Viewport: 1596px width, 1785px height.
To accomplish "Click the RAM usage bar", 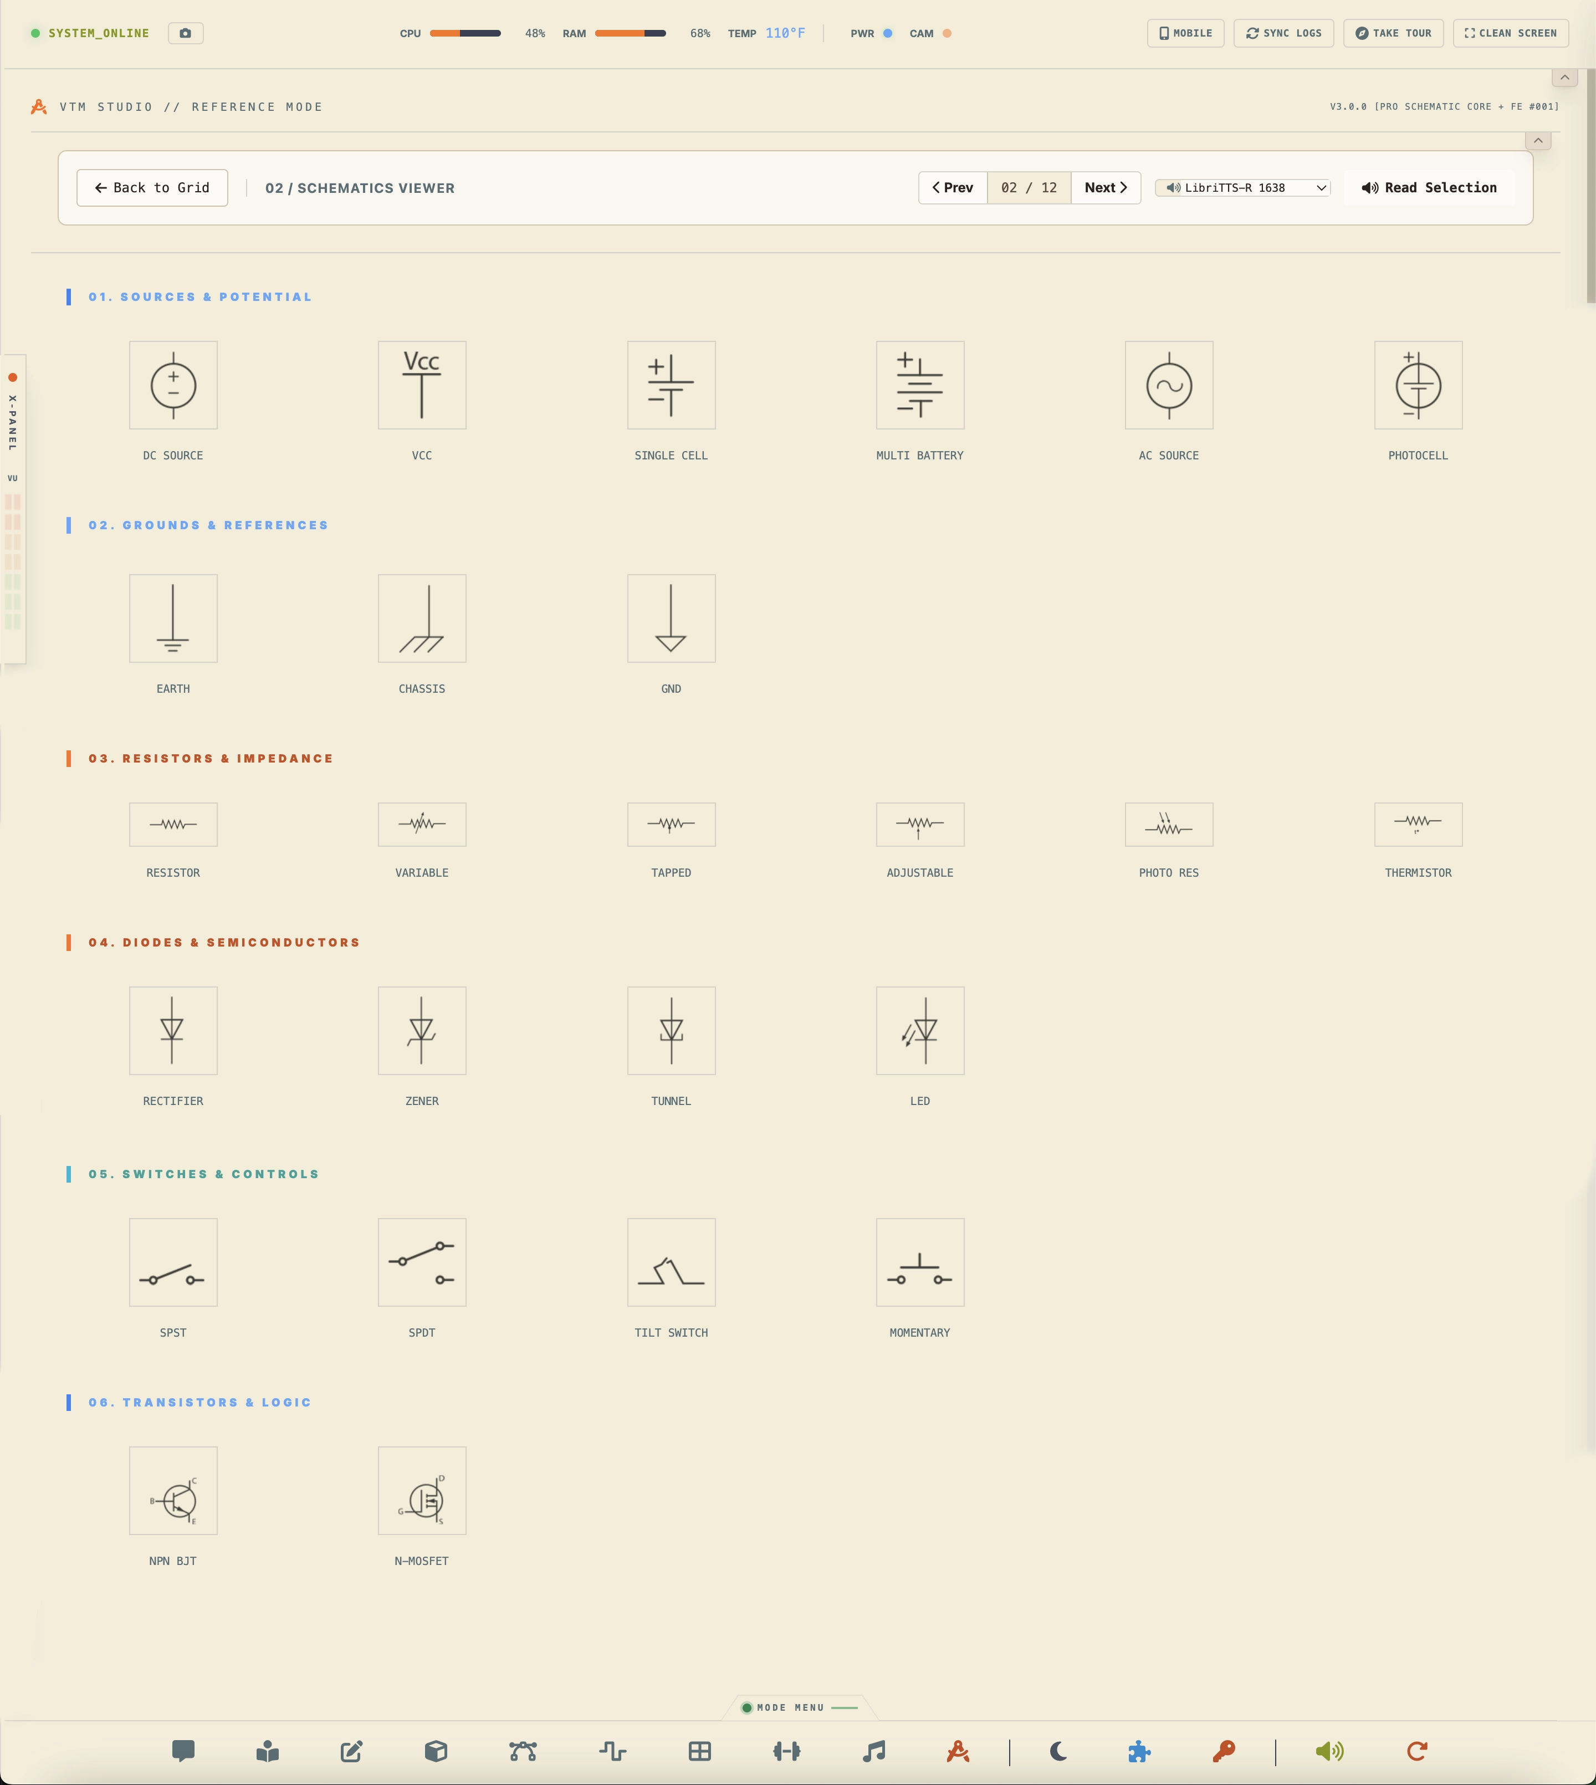I will [x=630, y=33].
